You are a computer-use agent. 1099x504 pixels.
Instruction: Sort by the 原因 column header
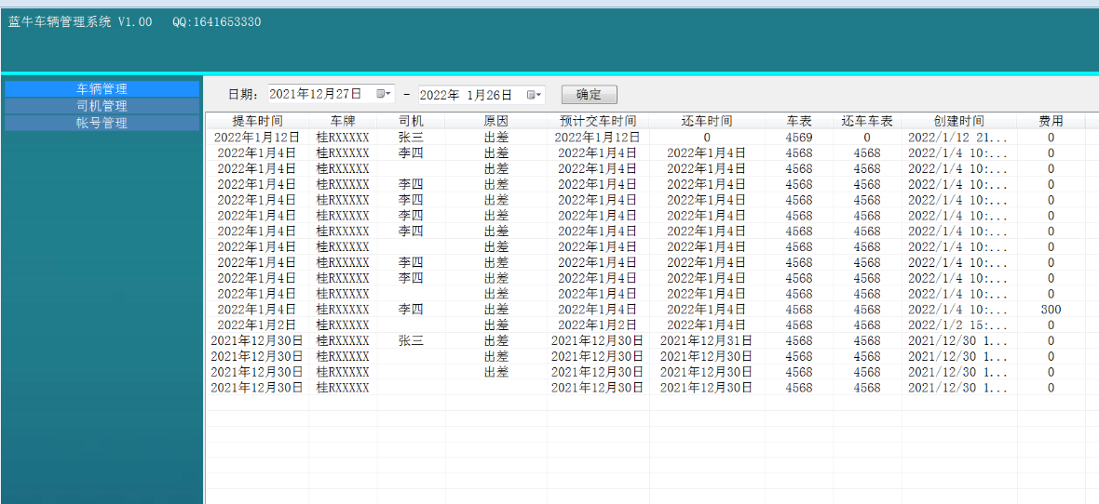pyautogui.click(x=496, y=121)
